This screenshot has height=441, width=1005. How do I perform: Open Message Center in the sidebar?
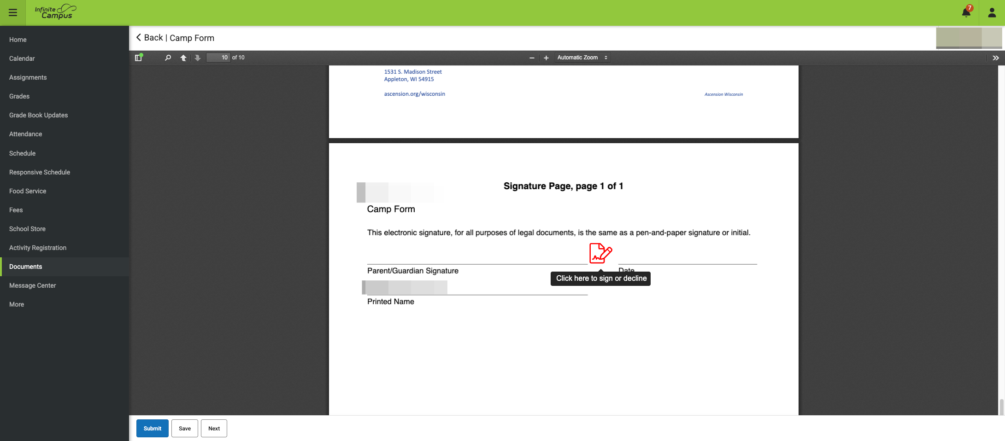(65, 285)
